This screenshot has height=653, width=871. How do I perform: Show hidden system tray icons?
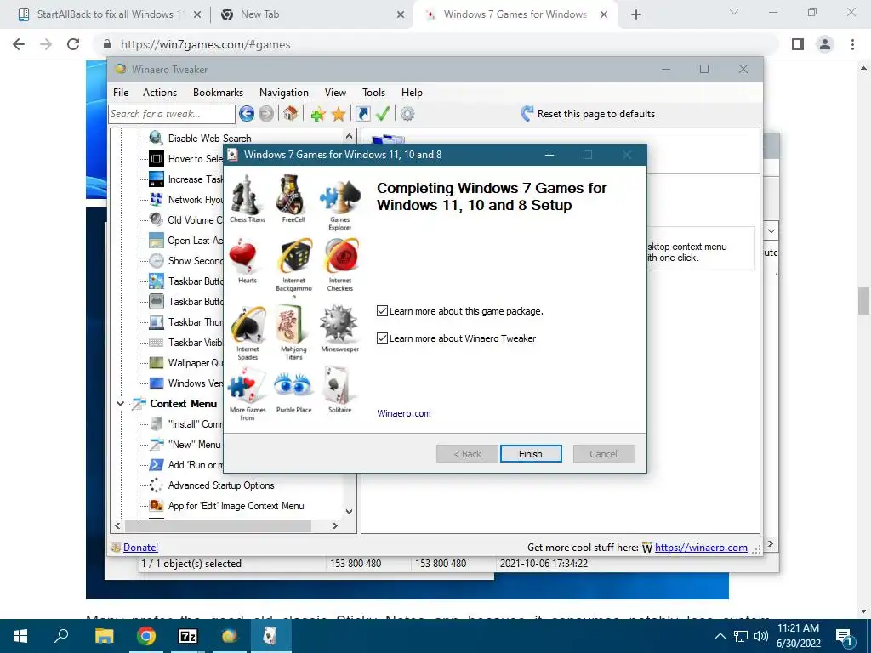[x=720, y=636]
